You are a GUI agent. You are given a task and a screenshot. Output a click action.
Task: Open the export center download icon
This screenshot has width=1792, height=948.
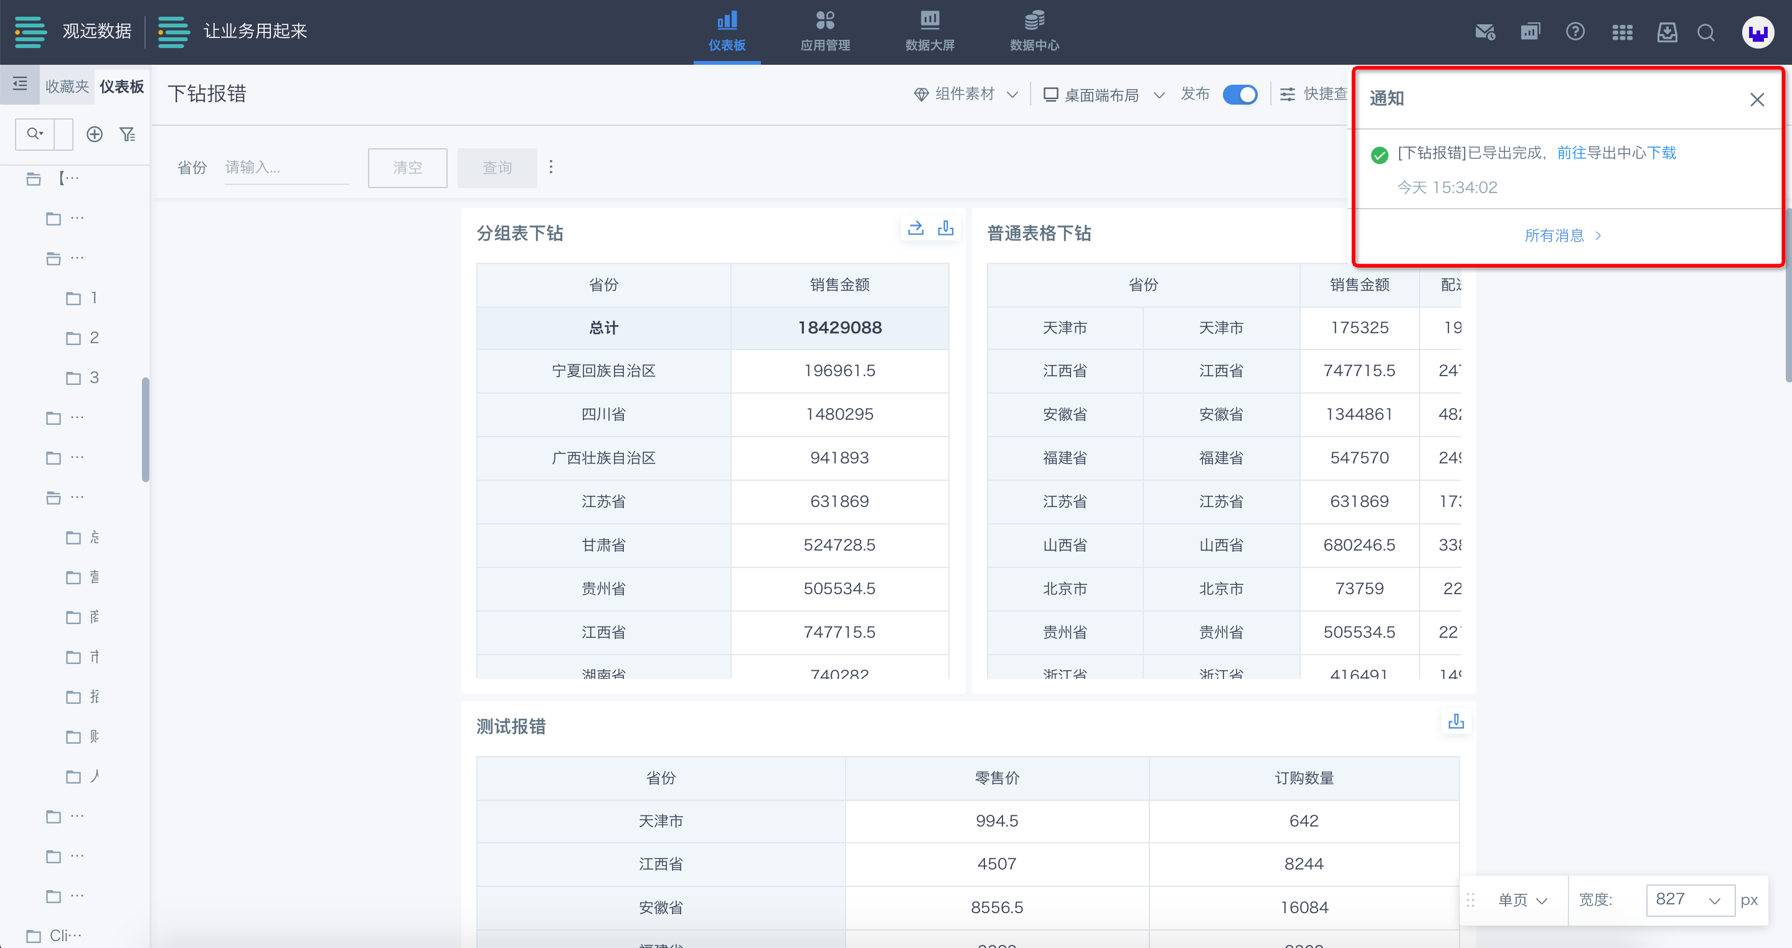pyautogui.click(x=1667, y=32)
